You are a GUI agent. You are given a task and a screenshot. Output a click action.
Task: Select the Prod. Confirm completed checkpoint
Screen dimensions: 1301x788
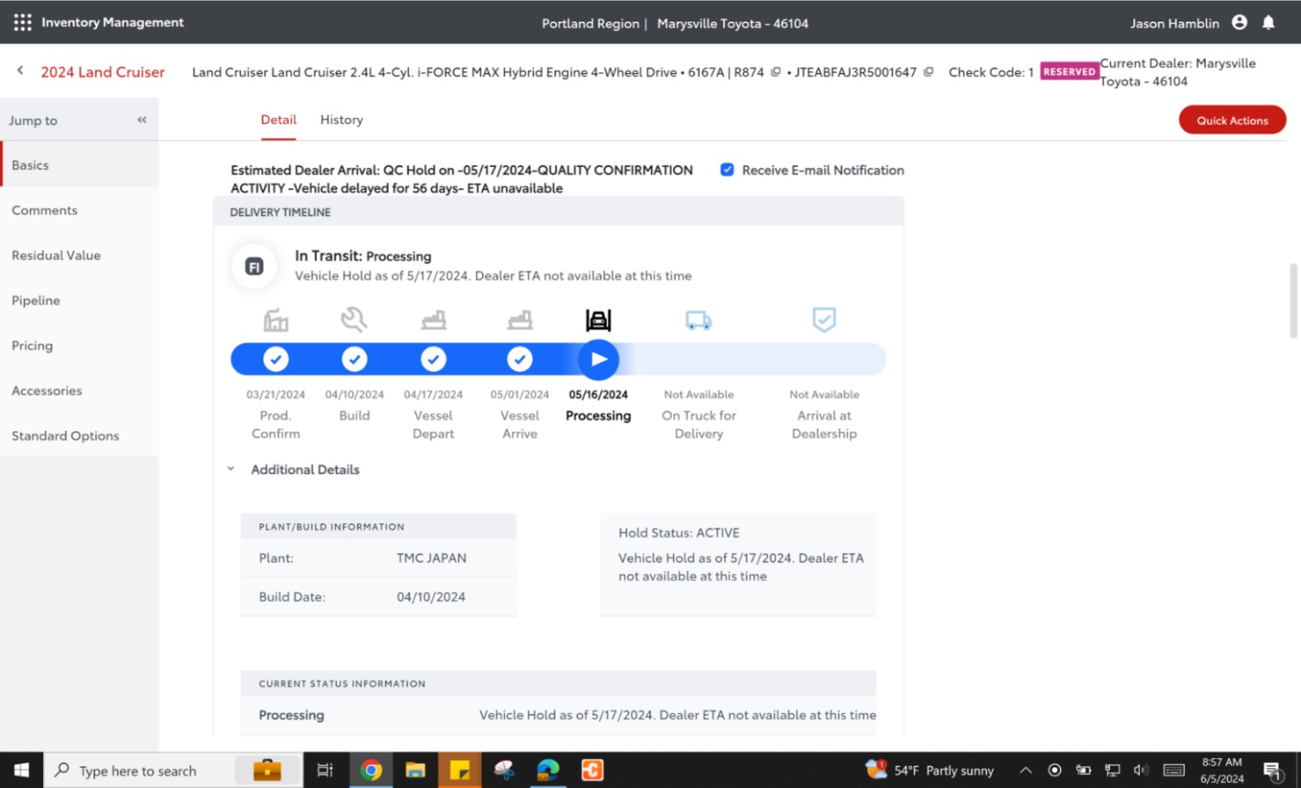[276, 359]
